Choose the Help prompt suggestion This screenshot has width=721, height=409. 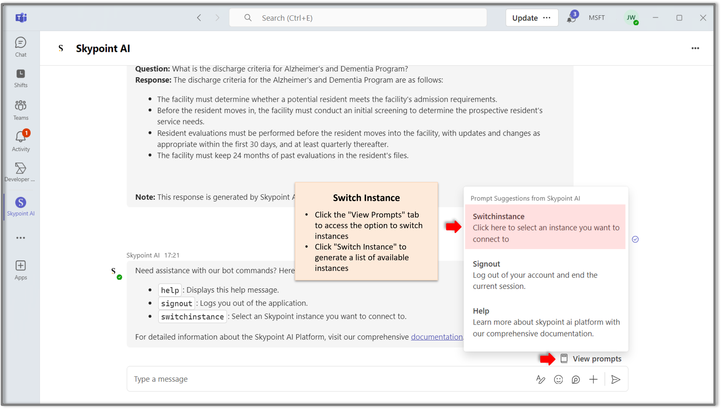[545, 322]
